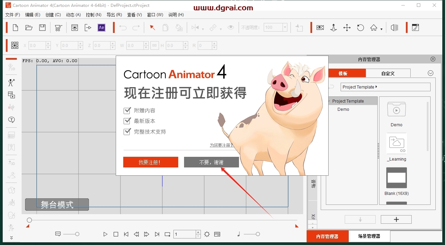Open the project settings sun icon
Image resolution: width=445 pixels, height=245 pixels.
(x=207, y=234)
